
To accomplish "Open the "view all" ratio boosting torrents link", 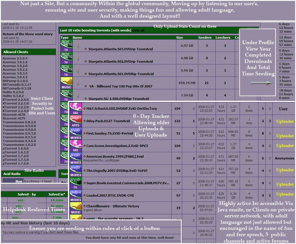I will (138, 30).
